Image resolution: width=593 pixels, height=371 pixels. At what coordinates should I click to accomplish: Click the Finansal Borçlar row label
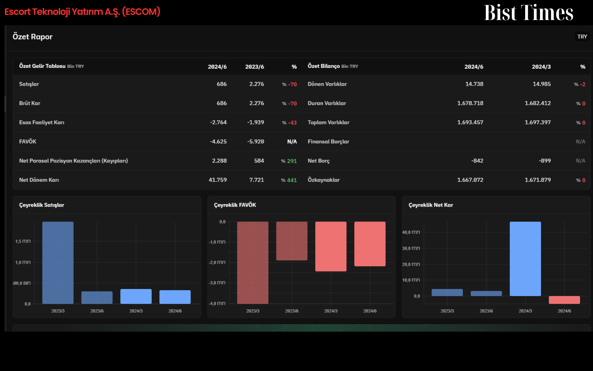point(328,141)
